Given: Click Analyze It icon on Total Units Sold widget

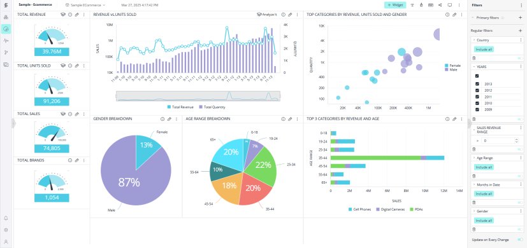Looking at the screenshot, I should click(x=63, y=65).
